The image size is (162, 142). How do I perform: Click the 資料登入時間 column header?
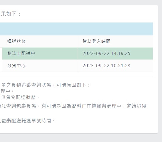click(x=115, y=41)
